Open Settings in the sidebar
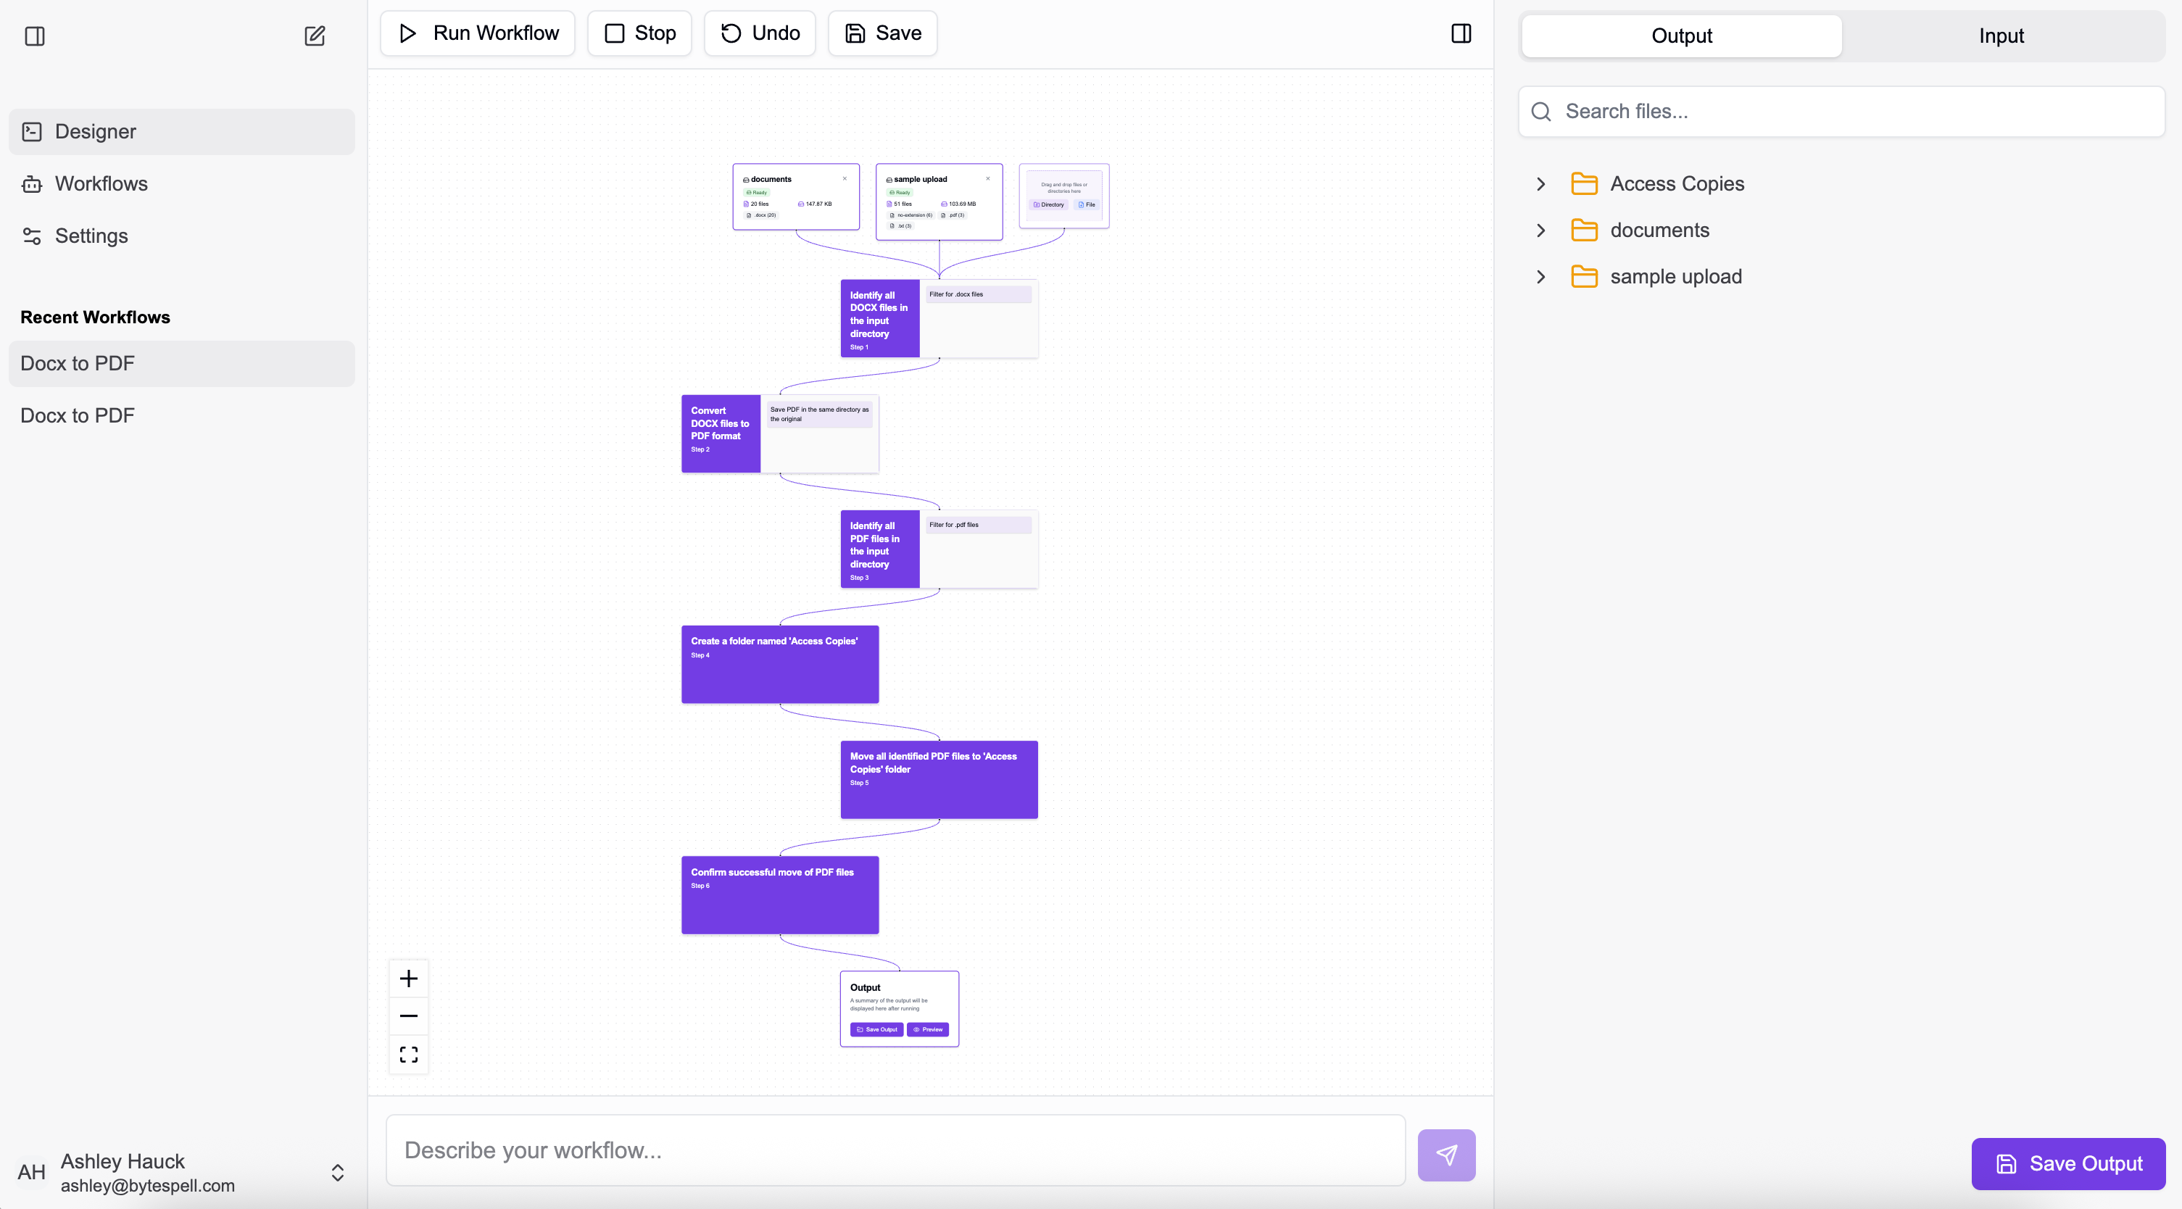 (x=91, y=236)
